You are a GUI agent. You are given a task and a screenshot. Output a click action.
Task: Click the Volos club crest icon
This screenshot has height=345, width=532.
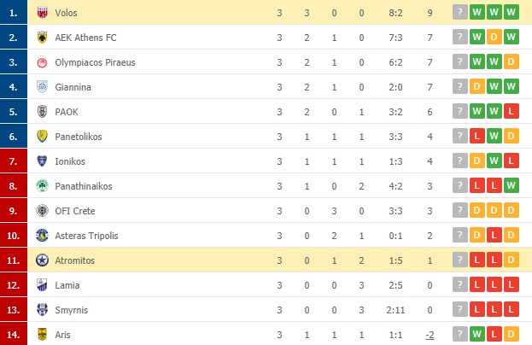[42, 13]
